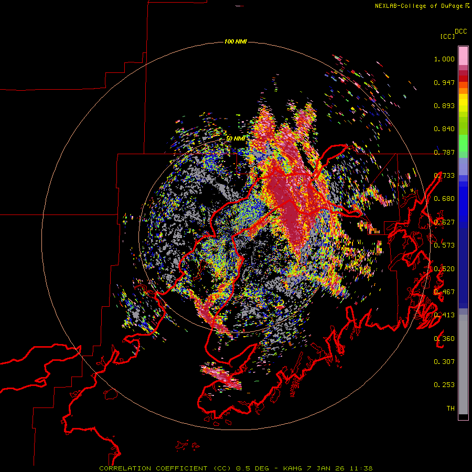The width and height of the screenshot is (472, 472).
Task: Click the 50 NMI range ring label
Action: tap(235, 138)
